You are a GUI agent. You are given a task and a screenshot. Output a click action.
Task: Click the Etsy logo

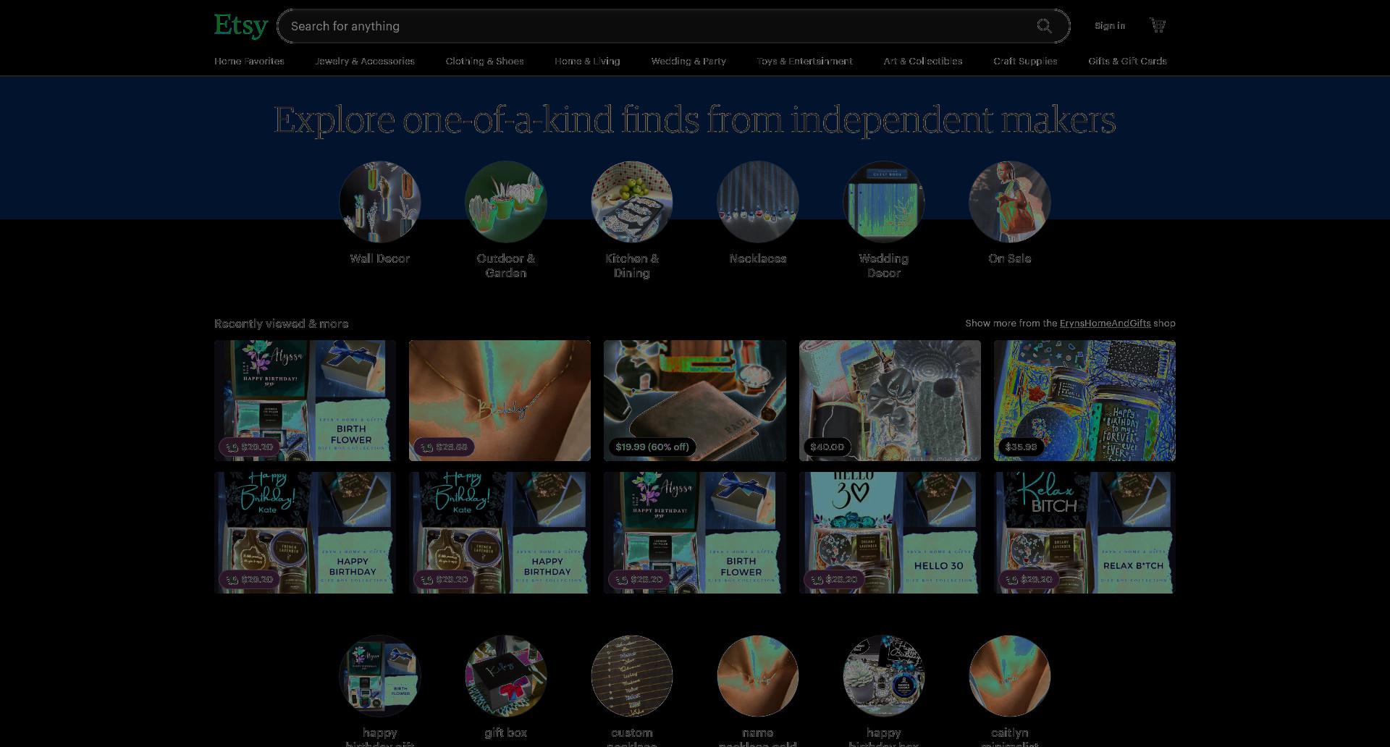pos(240,26)
